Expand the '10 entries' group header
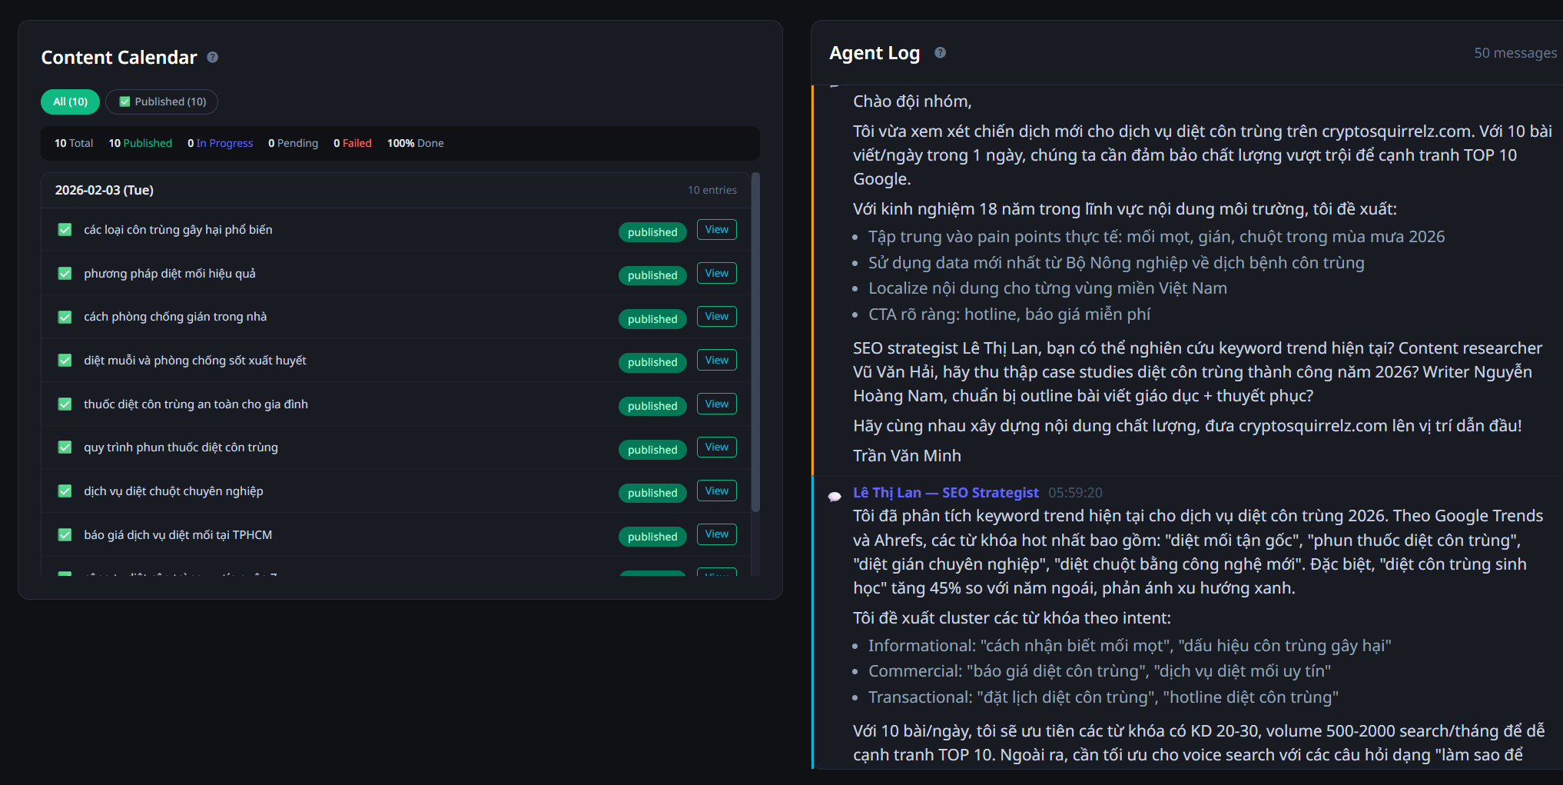Viewport: 1563px width, 785px height. pos(712,190)
